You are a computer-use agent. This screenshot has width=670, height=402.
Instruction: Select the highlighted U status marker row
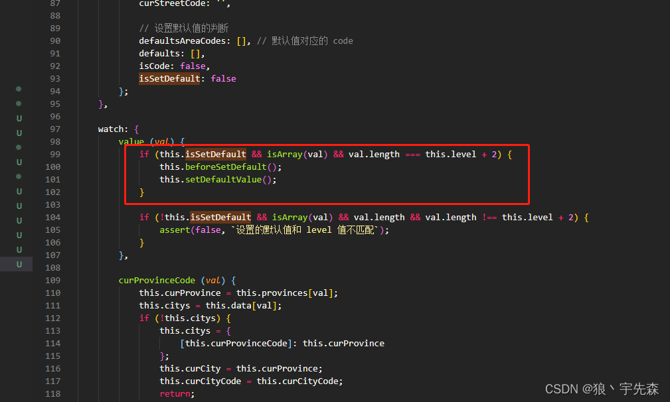[x=16, y=264]
